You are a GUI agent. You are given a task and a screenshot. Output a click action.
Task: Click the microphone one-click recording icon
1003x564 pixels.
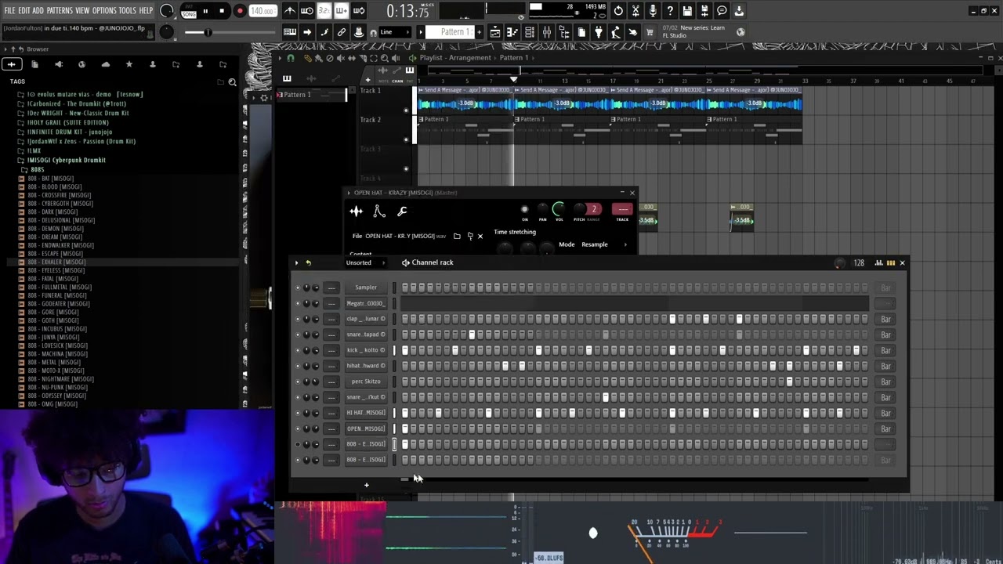click(653, 11)
